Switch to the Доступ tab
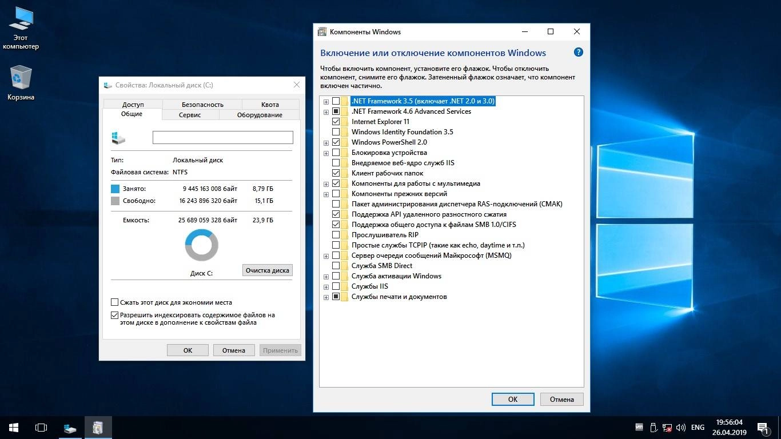 [133, 105]
